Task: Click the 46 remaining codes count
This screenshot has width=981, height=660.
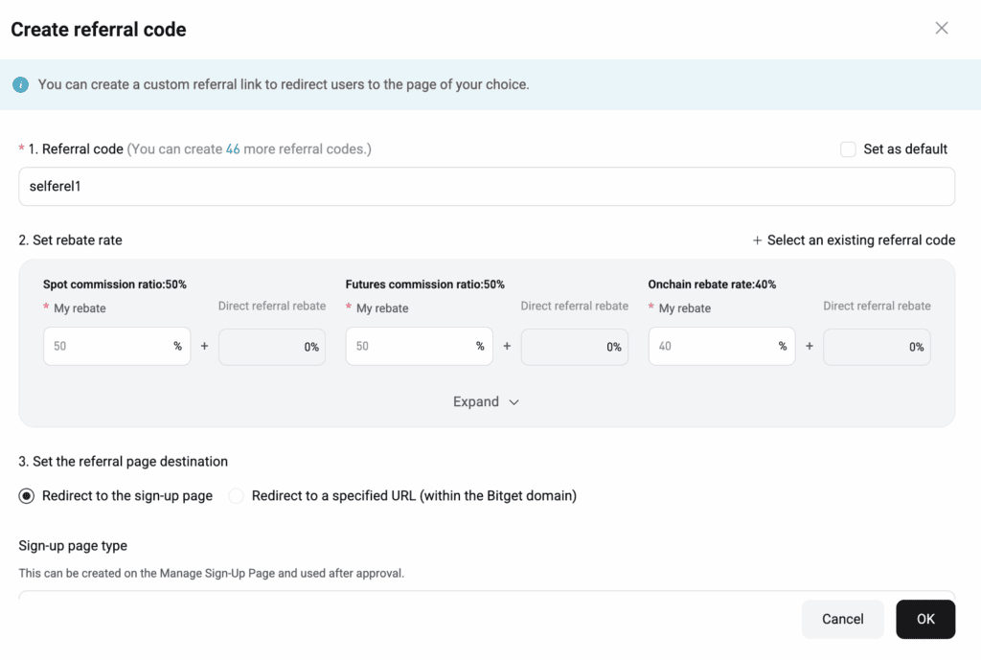Action: click(233, 149)
